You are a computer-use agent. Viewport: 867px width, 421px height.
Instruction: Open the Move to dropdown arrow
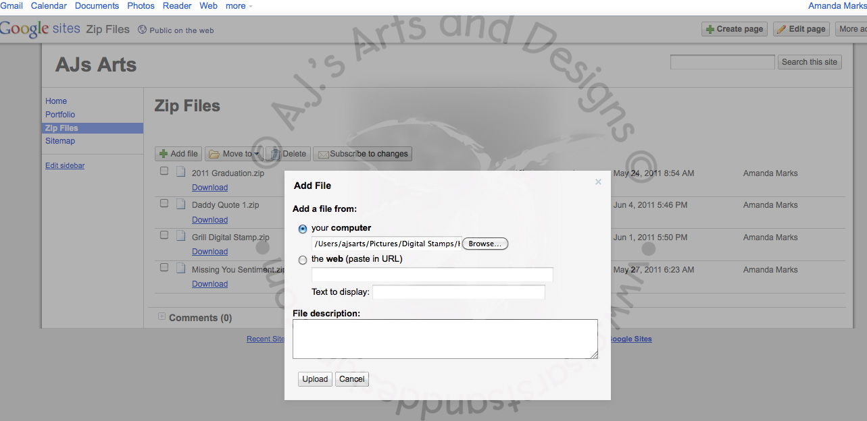coord(257,155)
